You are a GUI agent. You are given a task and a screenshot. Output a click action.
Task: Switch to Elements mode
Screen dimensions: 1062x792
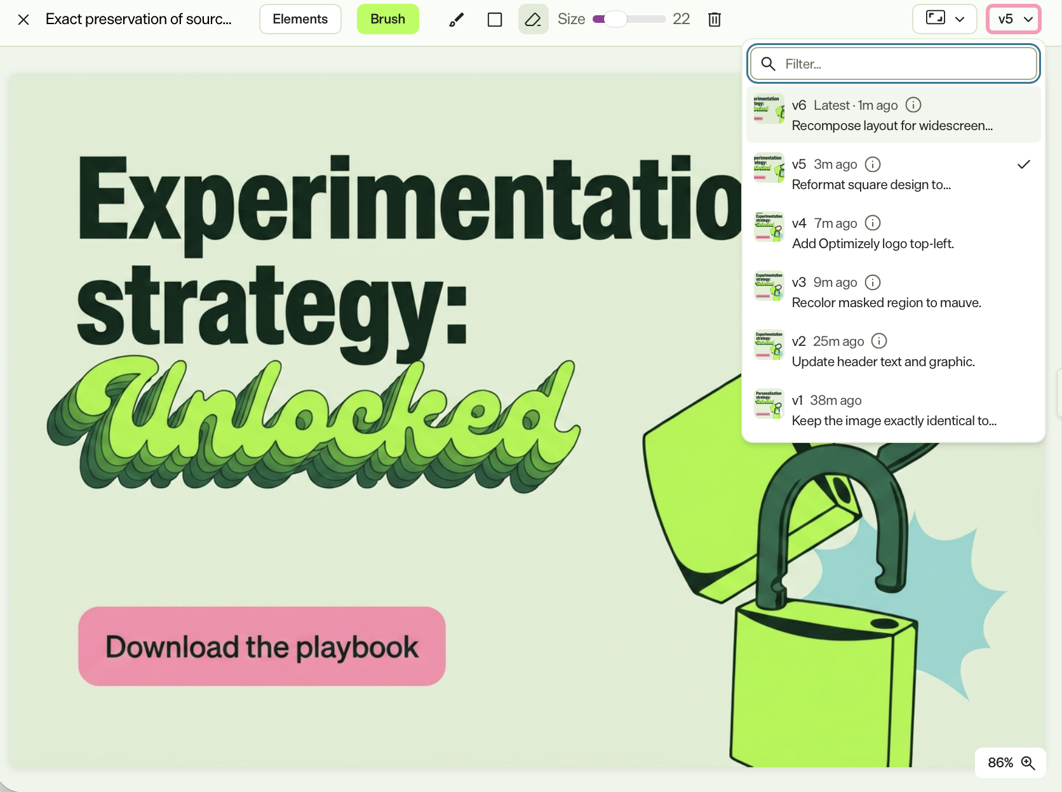(x=300, y=19)
